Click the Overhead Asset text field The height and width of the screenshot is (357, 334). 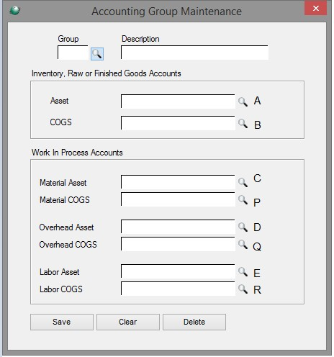pos(178,227)
